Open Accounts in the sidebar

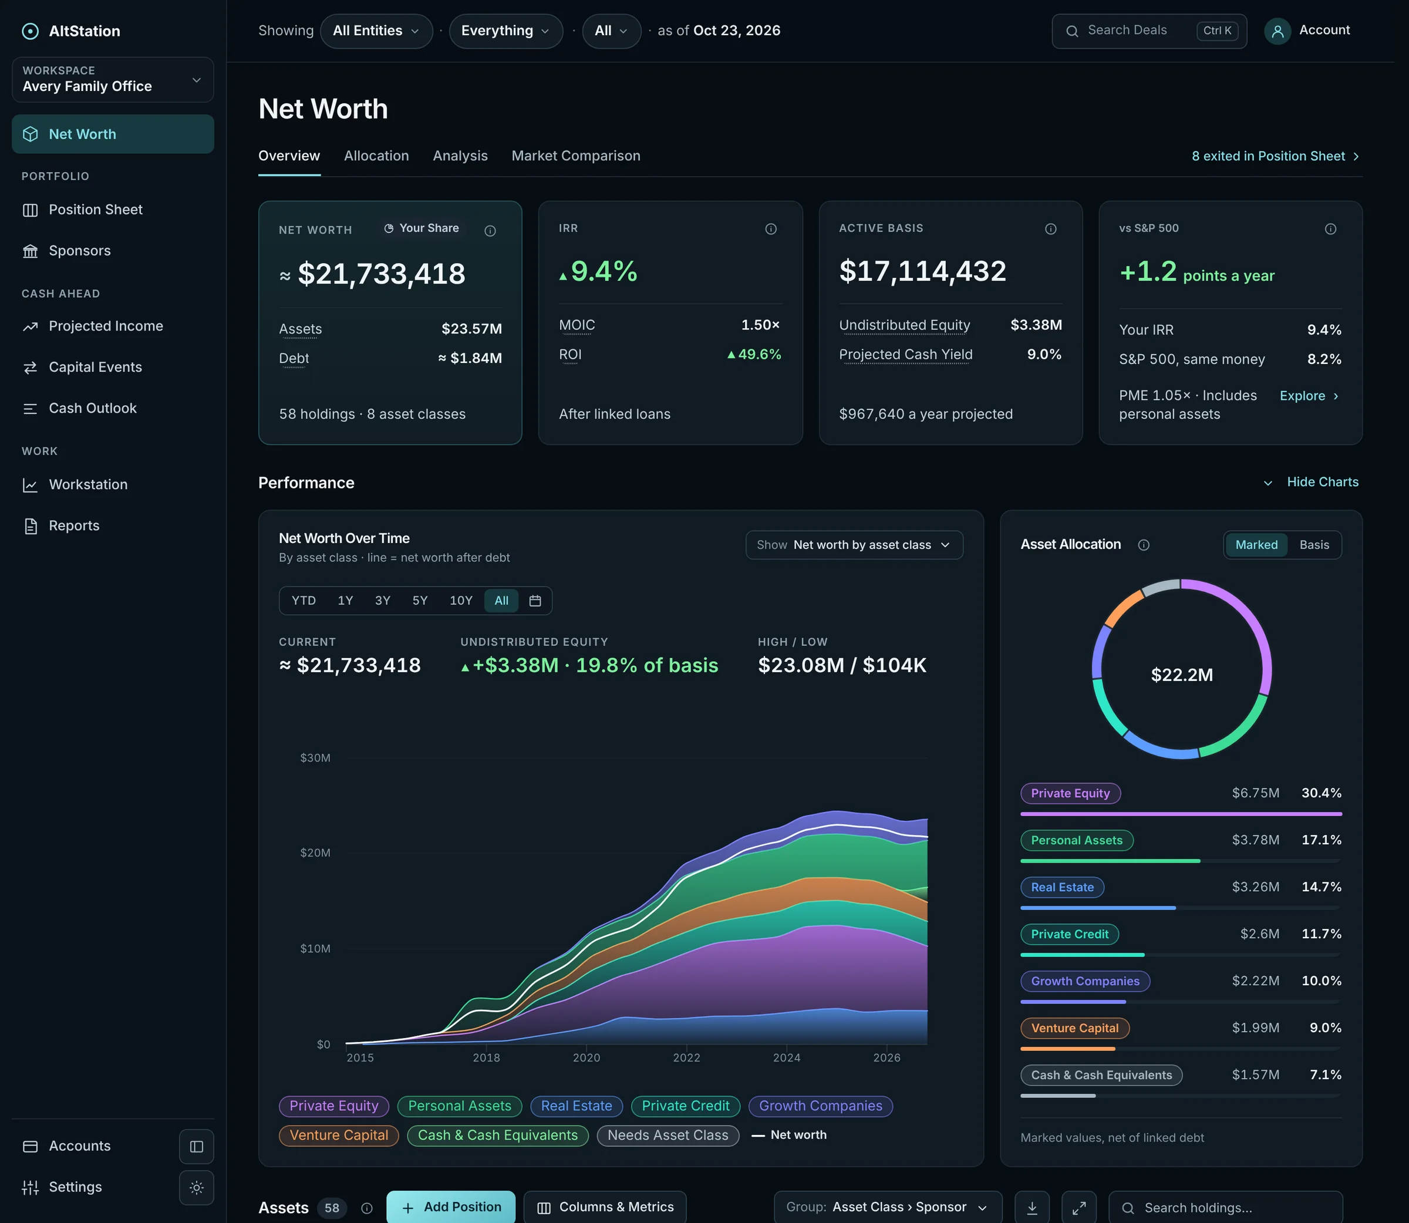point(92,1146)
